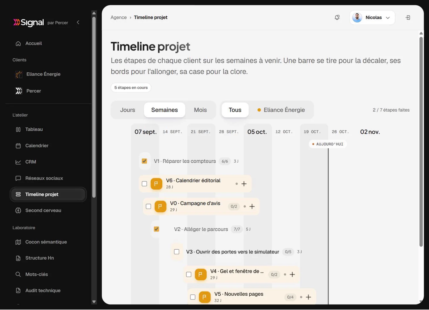Switch to the Semaines view tab

point(164,110)
